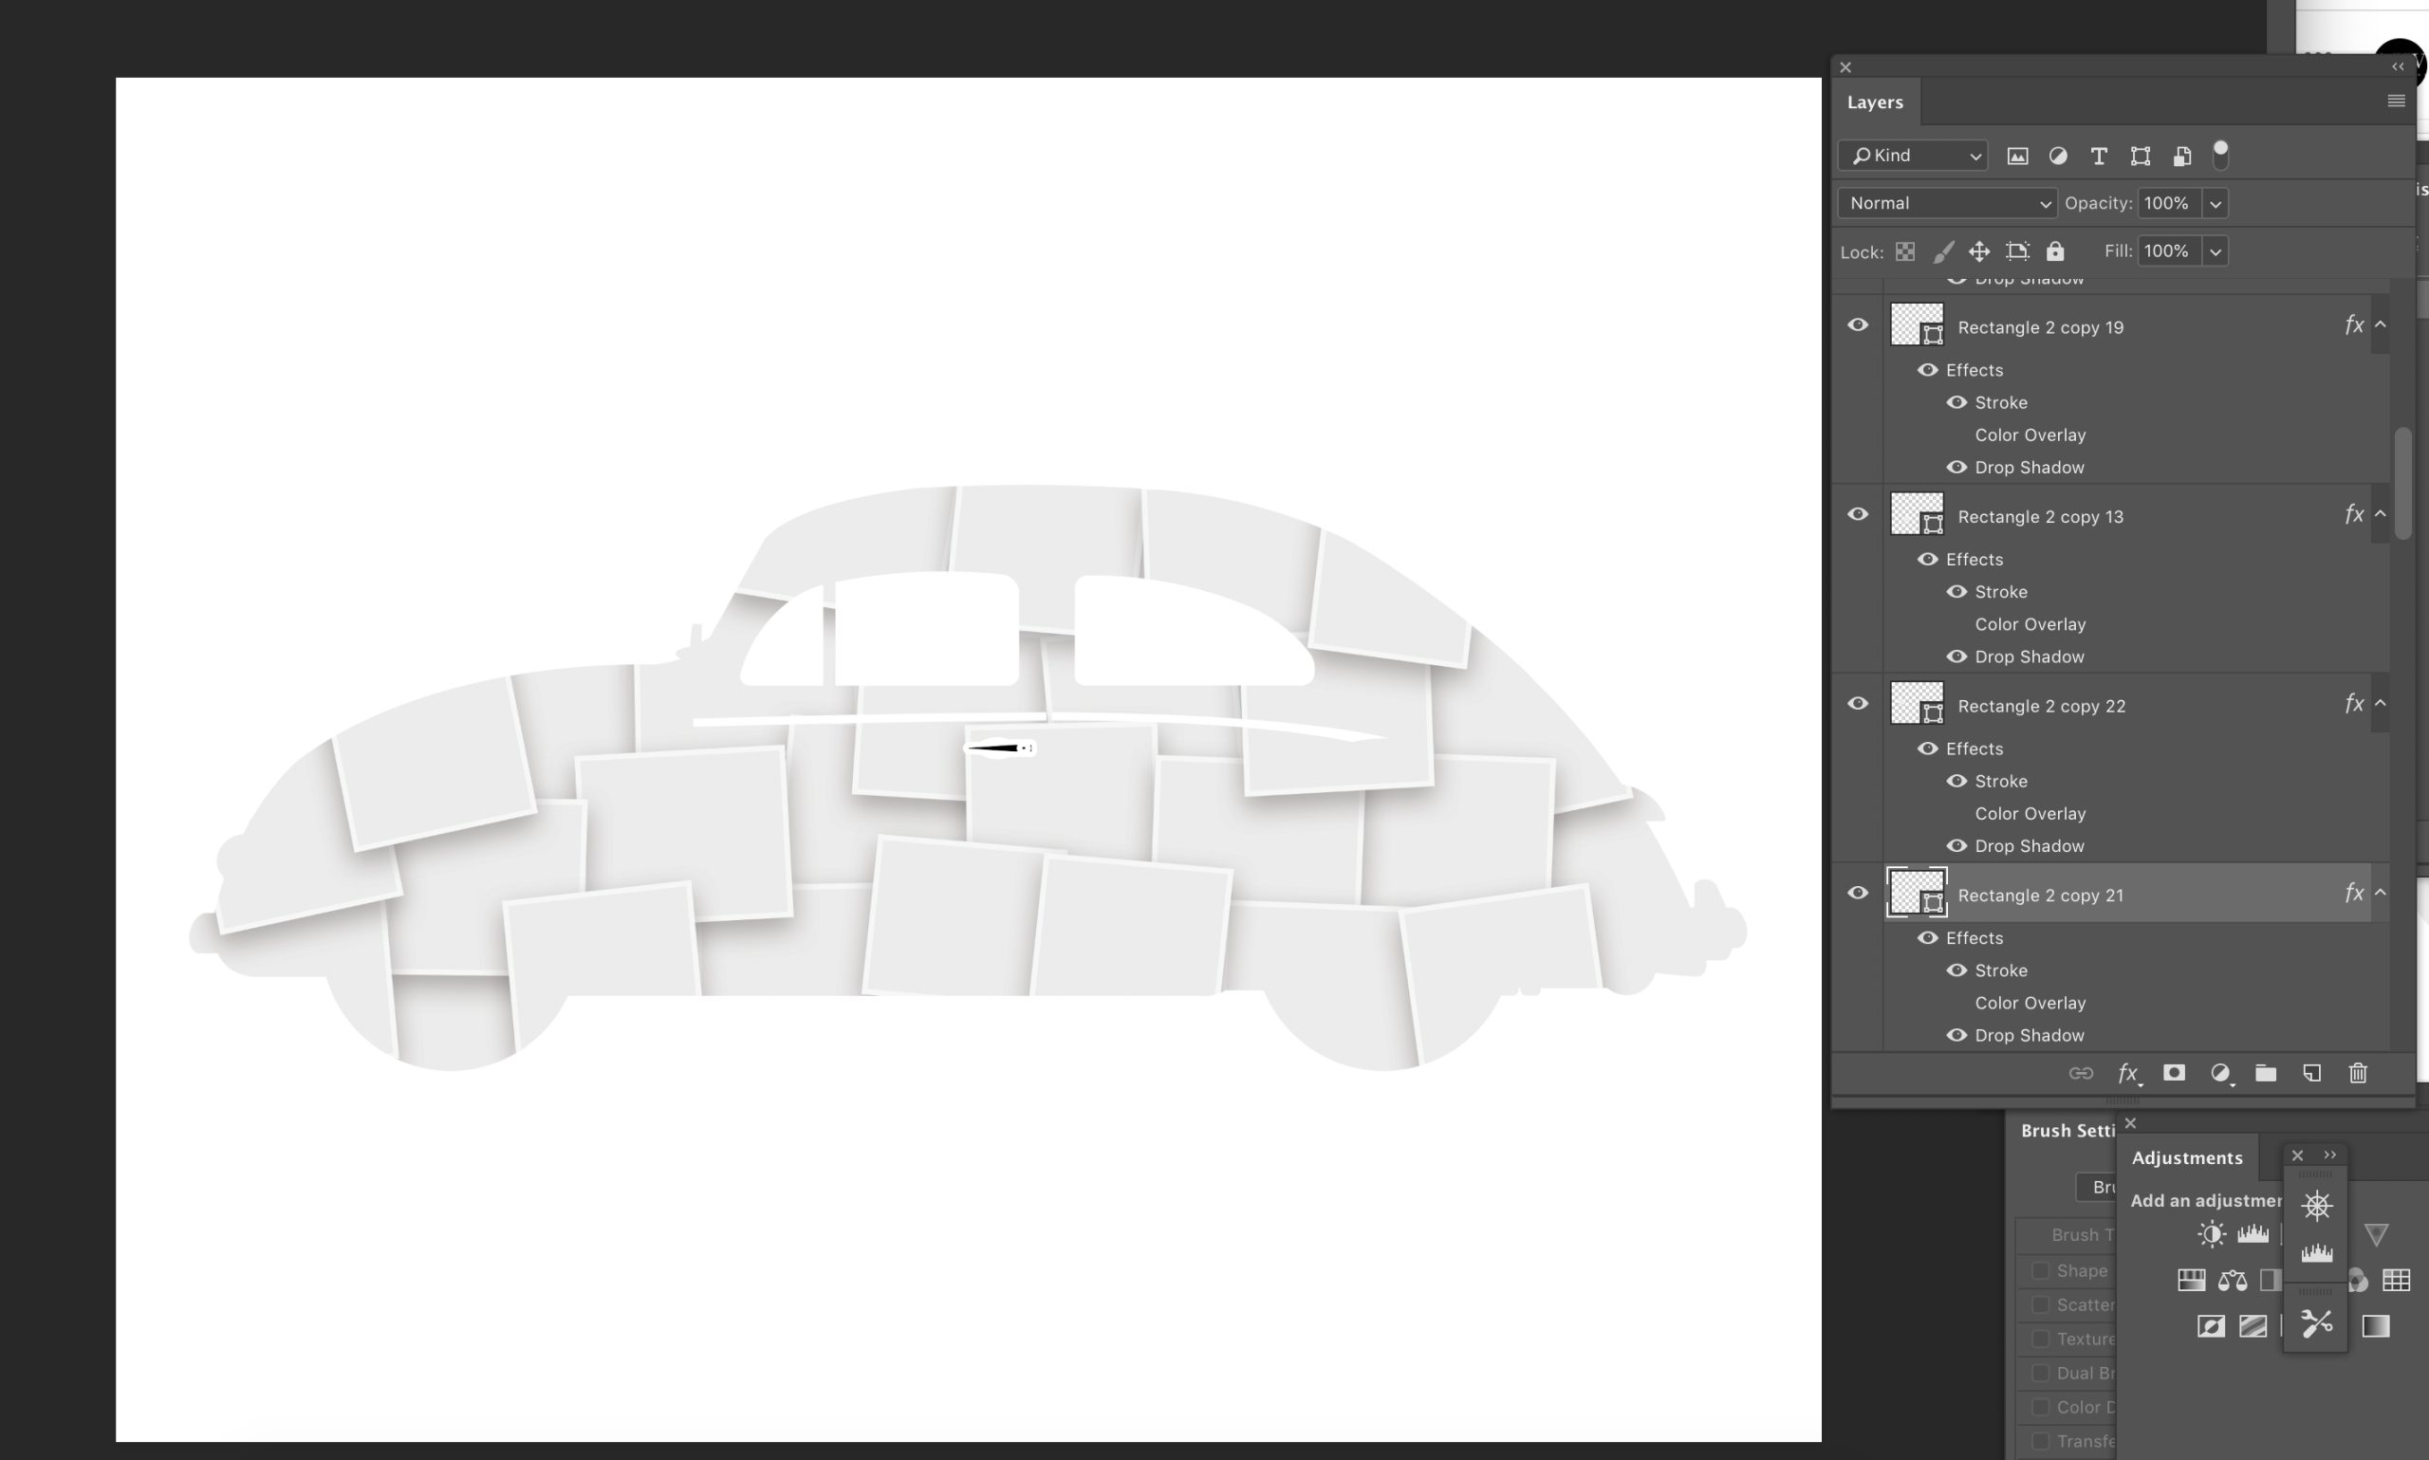Add Gradient Map adjustment
Image resolution: width=2429 pixels, height=1460 pixels.
(2376, 1326)
